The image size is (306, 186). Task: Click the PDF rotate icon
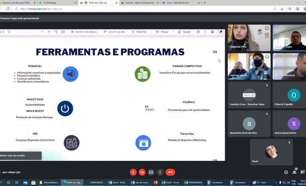tap(56, 32)
